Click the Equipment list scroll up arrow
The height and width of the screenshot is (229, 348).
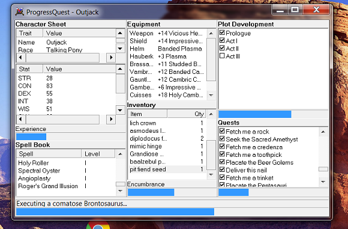pos(211,33)
